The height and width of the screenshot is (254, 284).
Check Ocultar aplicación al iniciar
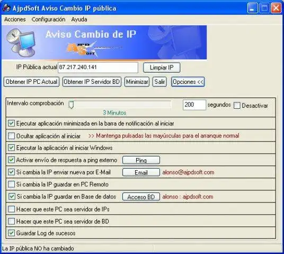tap(11, 136)
